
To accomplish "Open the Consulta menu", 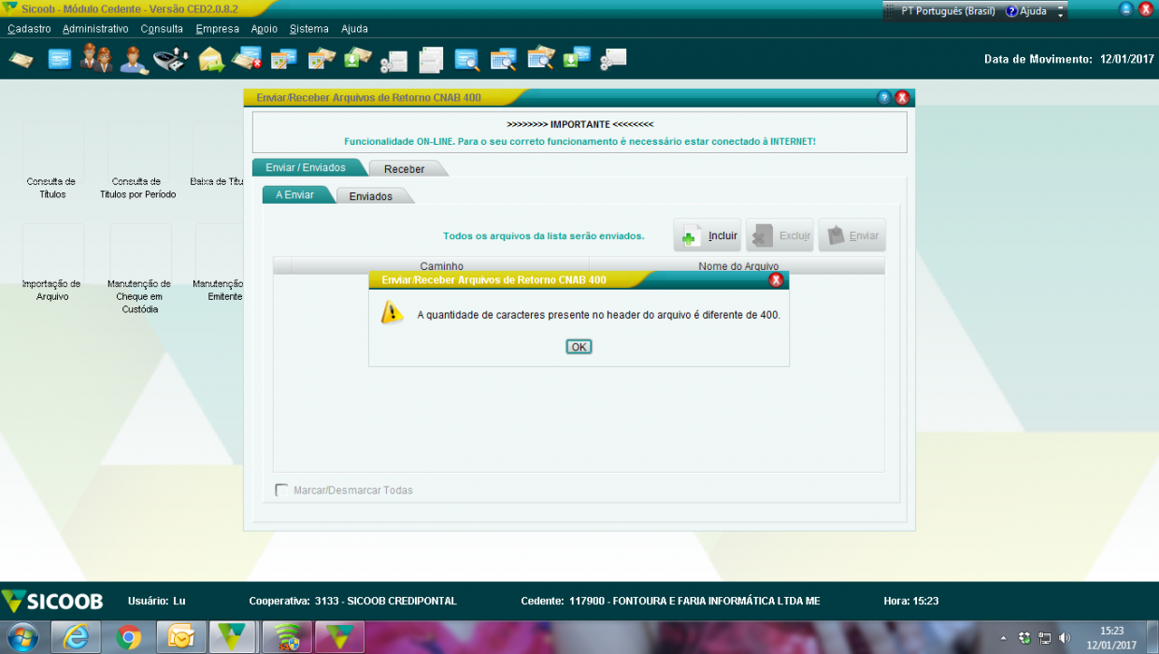I will pyautogui.click(x=162, y=29).
